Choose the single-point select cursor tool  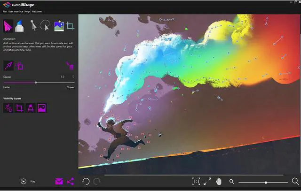point(33,25)
